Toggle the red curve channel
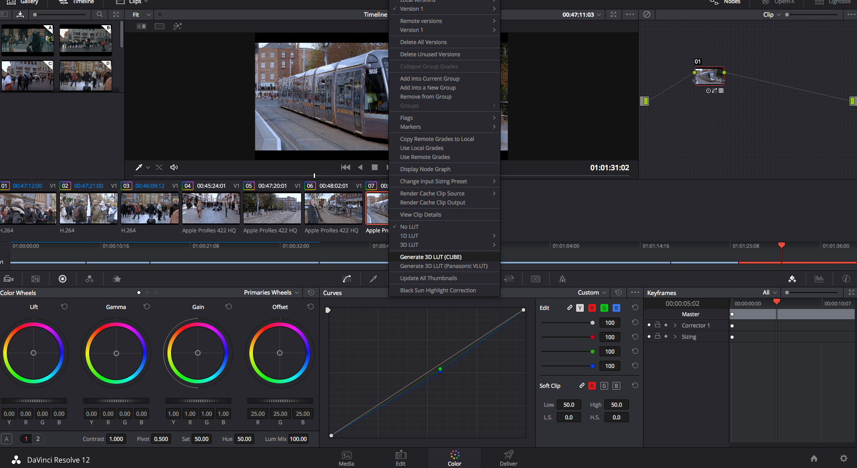The image size is (857, 468). click(x=592, y=308)
